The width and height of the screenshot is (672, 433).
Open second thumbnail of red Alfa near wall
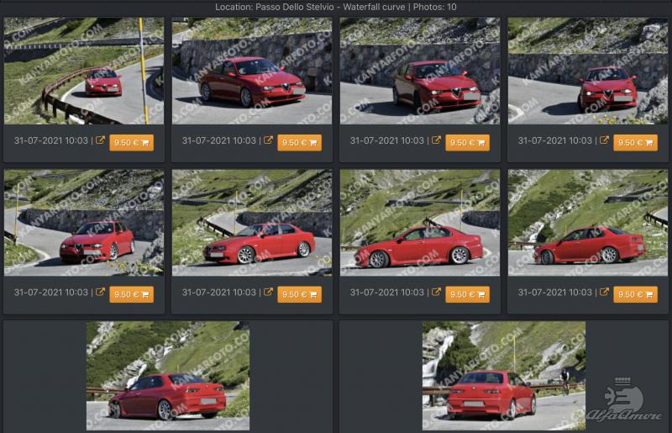252,71
